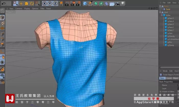Toggle the coordinate system icon
This screenshot has width=179, height=107.
(61, 3)
